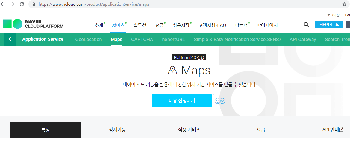Click the smiley feedback icon button
This screenshot has height=148, width=350.
(x=220, y=101)
